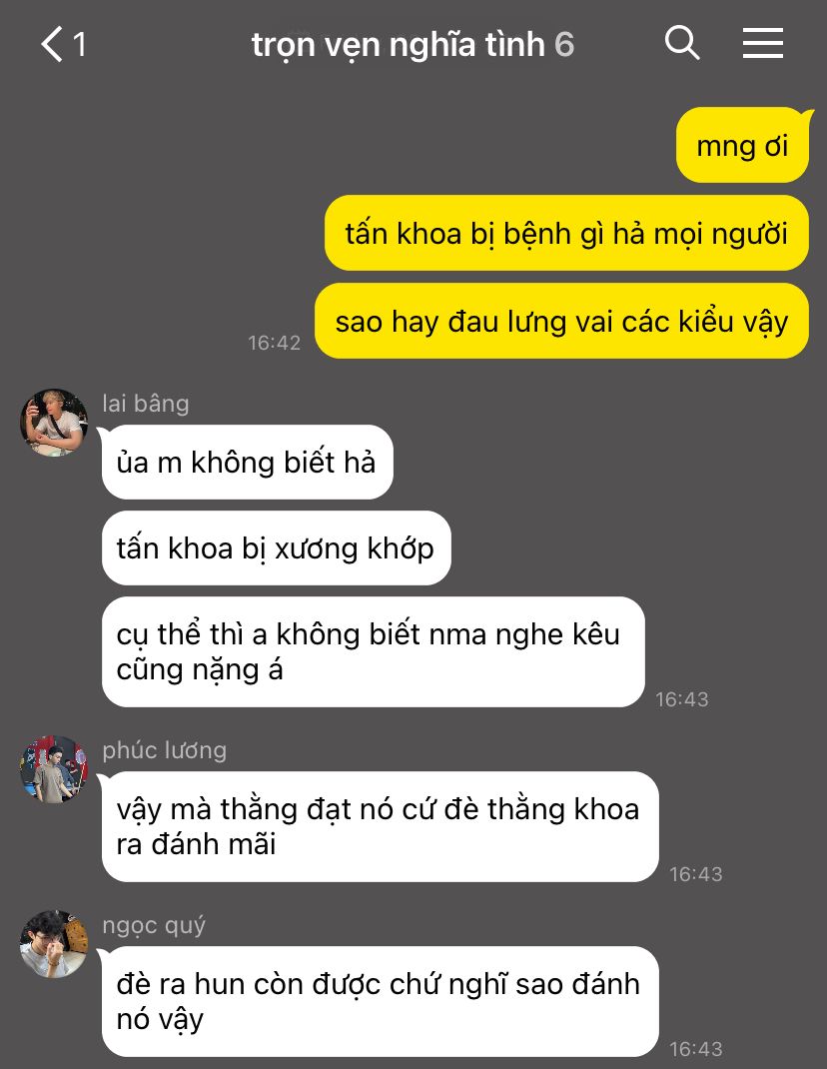The height and width of the screenshot is (1069, 827).
Task: Select message 'sao hay đau lưng vai các kiểu vậy'
Action: point(561,321)
